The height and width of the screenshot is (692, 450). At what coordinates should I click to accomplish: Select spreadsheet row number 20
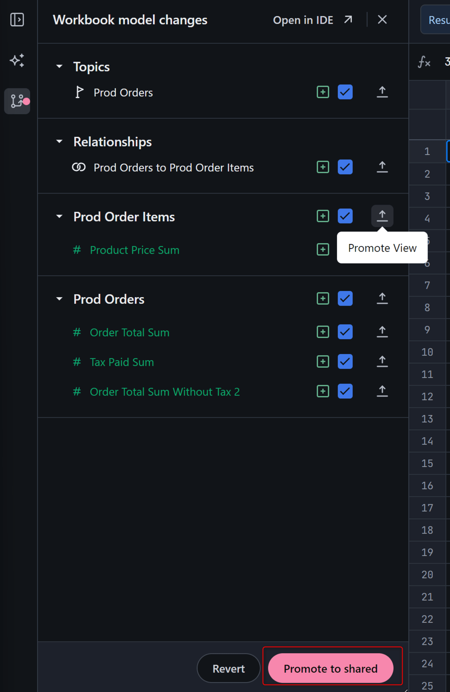pos(427,574)
